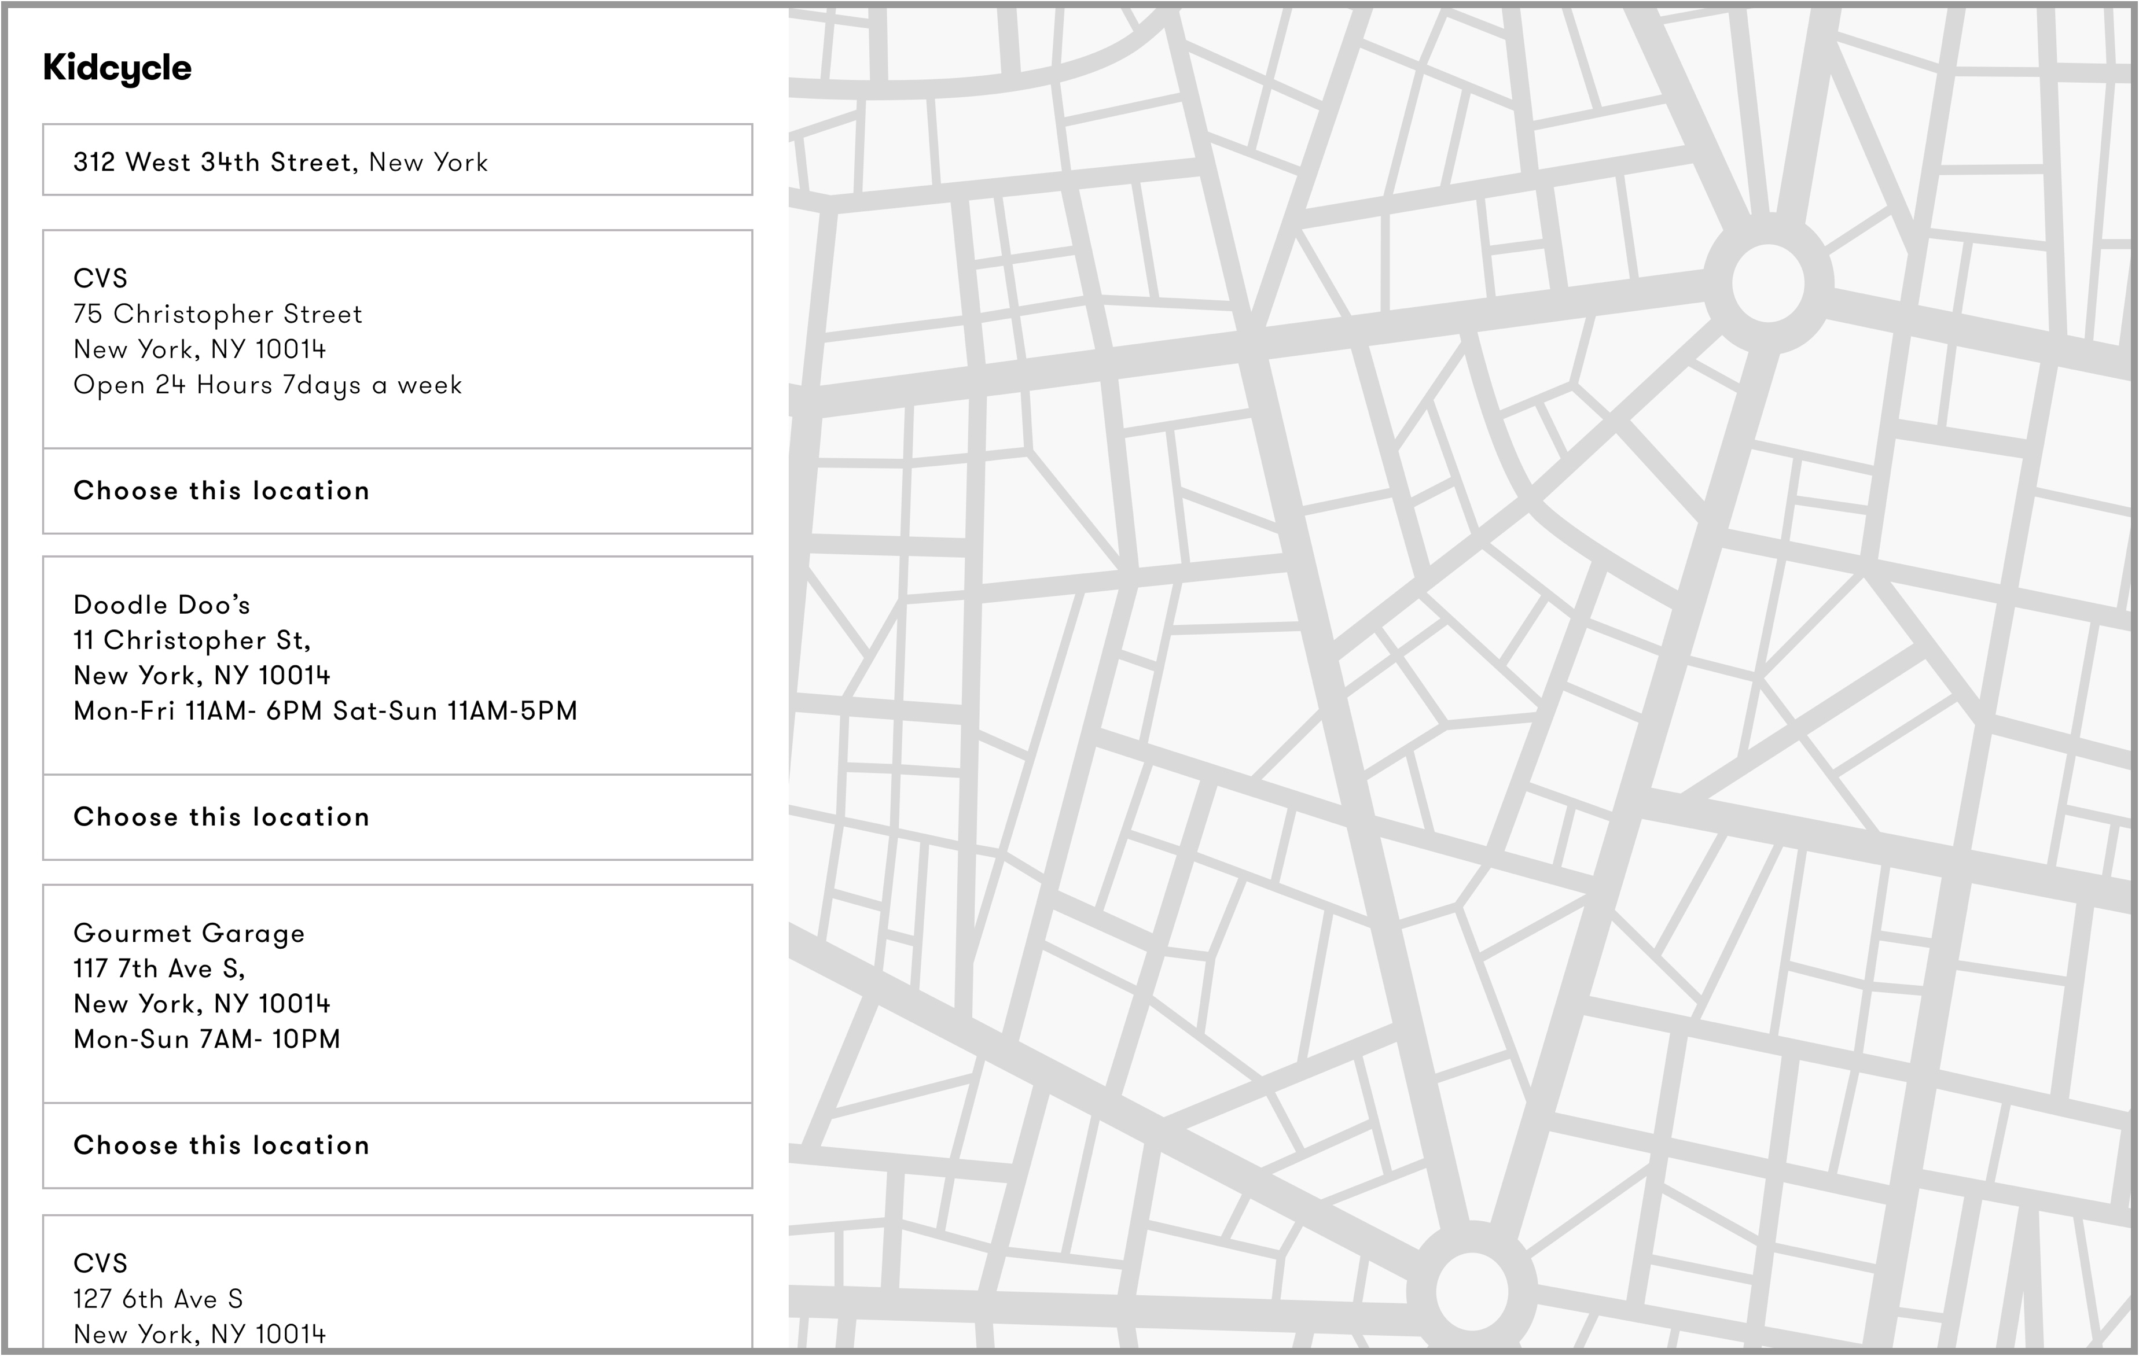Click the Doodle Doo's store name
Image resolution: width=2139 pixels, height=1356 pixels.
tap(161, 605)
